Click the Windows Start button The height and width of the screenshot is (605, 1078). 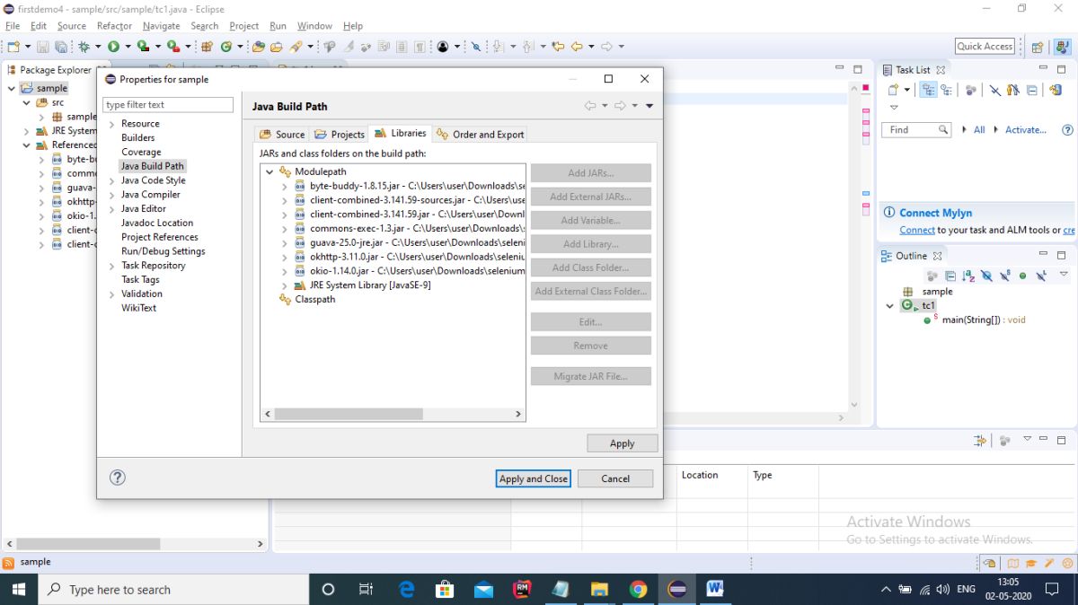coord(20,590)
